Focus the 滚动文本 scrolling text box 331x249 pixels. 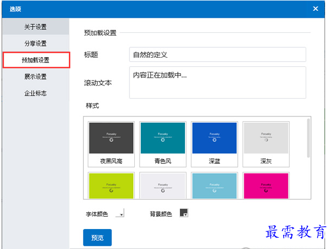pyautogui.click(x=217, y=82)
